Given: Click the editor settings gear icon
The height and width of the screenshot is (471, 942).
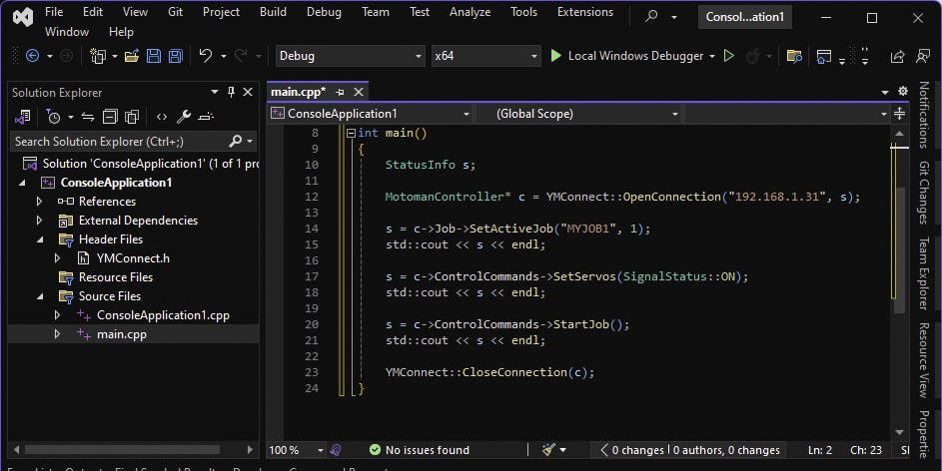Looking at the screenshot, I should pyautogui.click(x=902, y=92).
